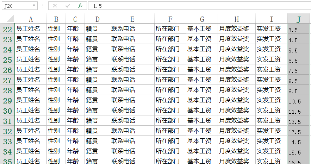
Task: Click 所在部门 cell in row 27
Action: tap(170, 80)
